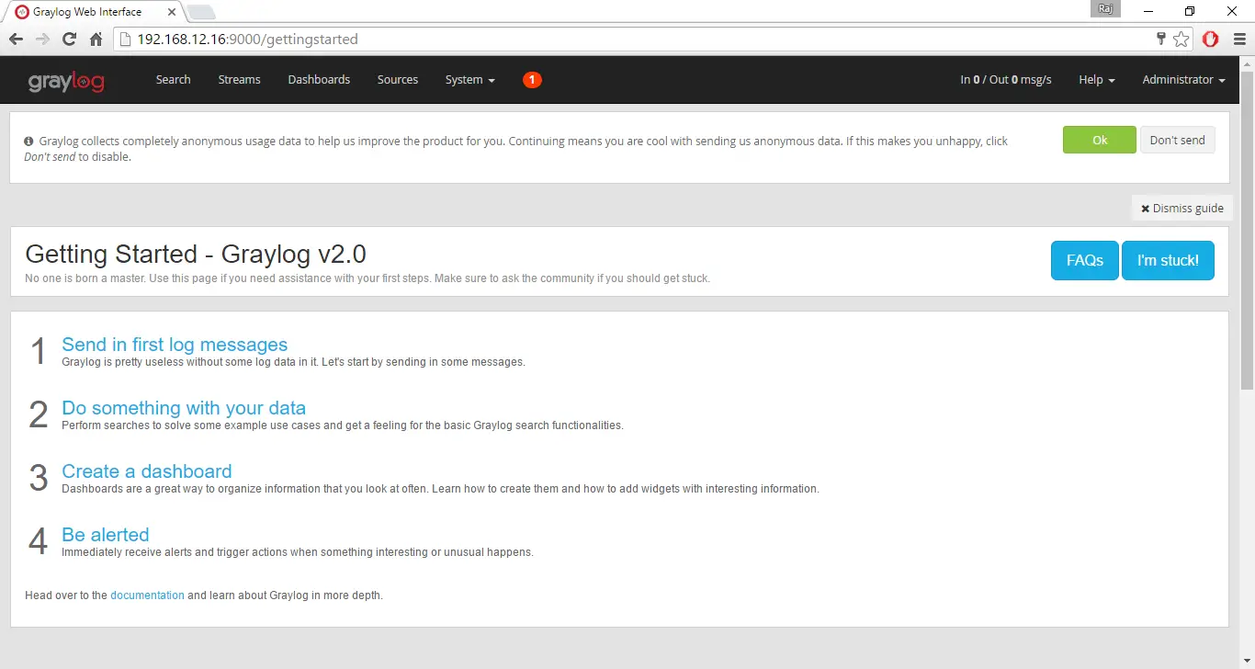Click the info icon in usage data notice
Image resolution: width=1255 pixels, height=669 pixels.
tap(29, 142)
